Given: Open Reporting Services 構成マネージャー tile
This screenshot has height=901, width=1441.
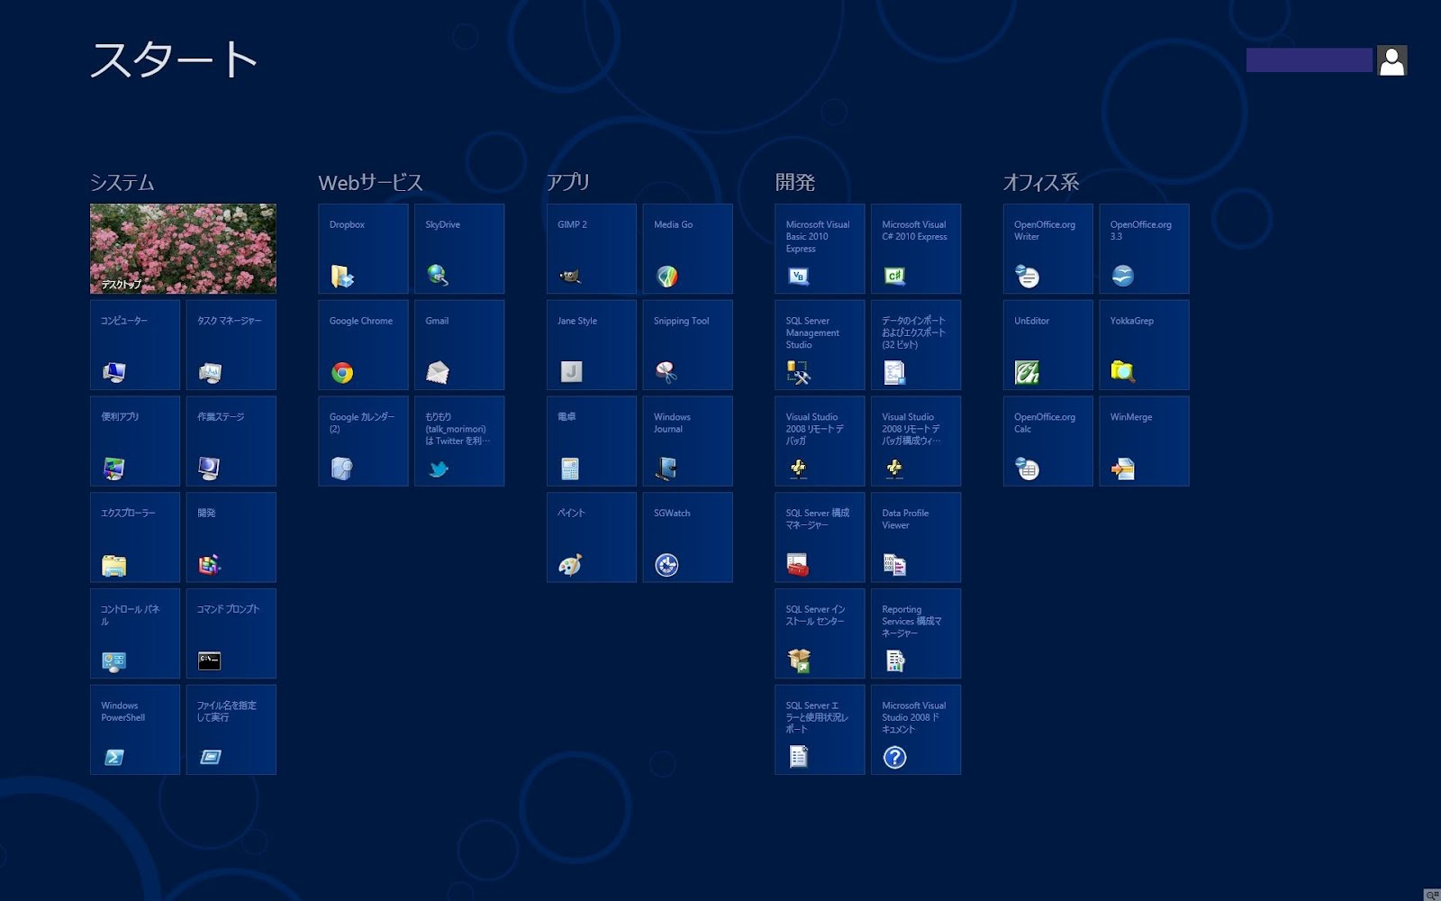Looking at the screenshot, I should 916,633.
